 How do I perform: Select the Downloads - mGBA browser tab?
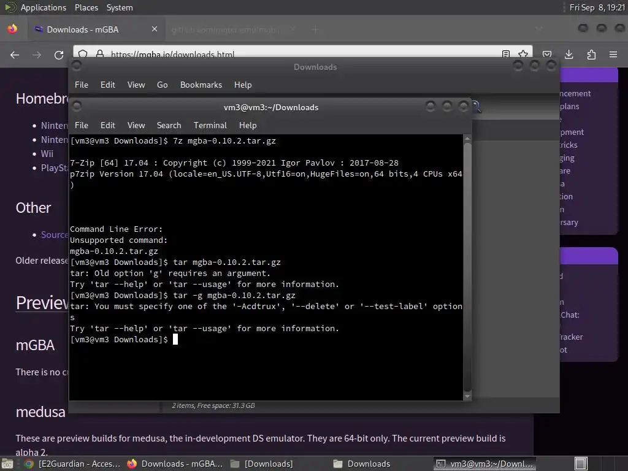(x=96, y=29)
